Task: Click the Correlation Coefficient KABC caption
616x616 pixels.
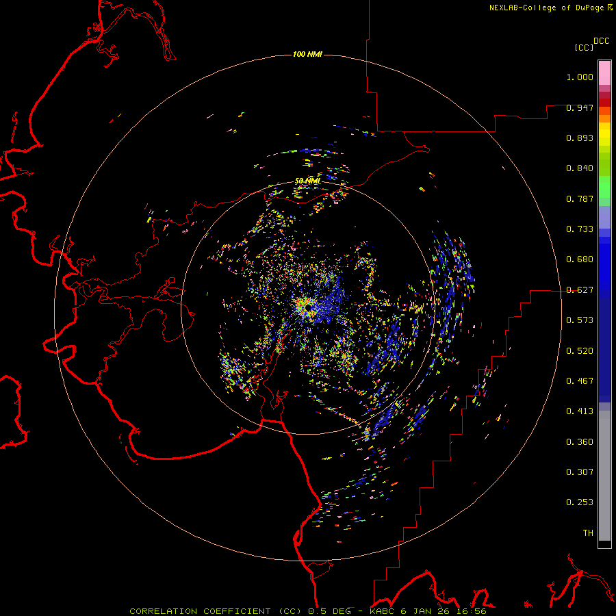Action: 308,611
